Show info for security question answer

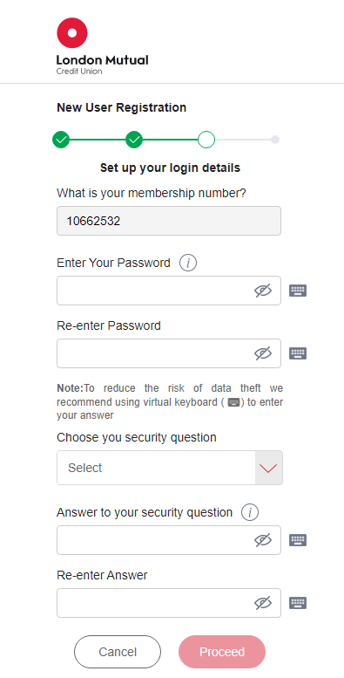(250, 512)
